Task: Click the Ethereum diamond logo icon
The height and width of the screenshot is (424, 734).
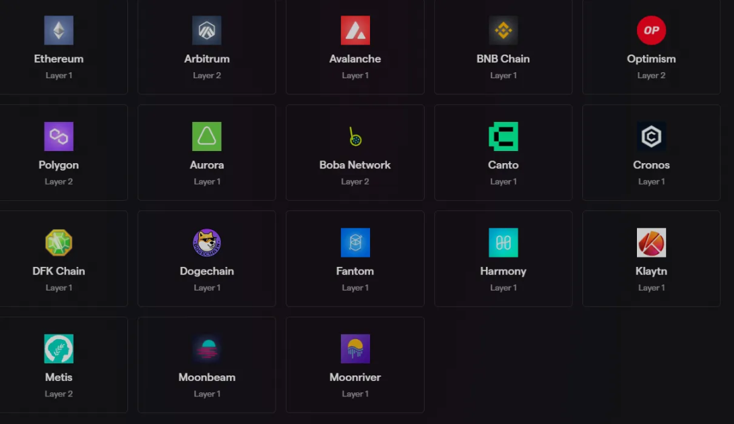Action: coord(59,30)
